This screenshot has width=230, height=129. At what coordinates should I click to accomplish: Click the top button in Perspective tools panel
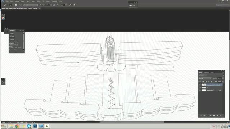pyautogui.click(x=12, y=33)
